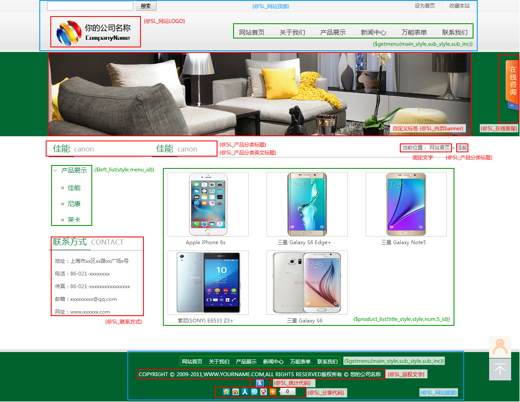Go to 新闻中心 in top navigation
Screen dimensions: 520x402
click(x=373, y=33)
